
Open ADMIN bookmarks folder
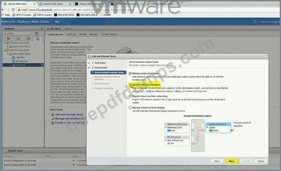pos(105,15)
